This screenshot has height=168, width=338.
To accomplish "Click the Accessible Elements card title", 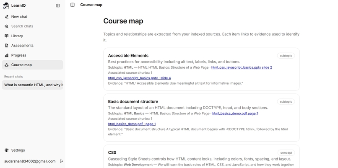I will point(128,56).
